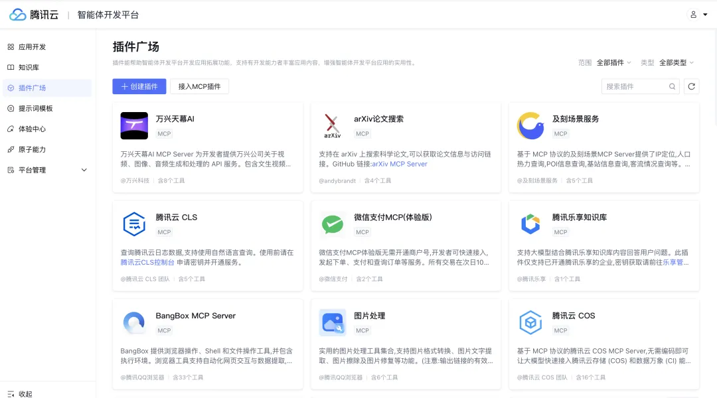
Task: Click MCP tag on 图片处理 card
Action: [x=362, y=330]
